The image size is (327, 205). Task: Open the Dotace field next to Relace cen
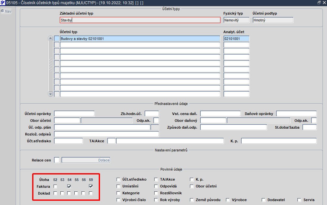86,160
